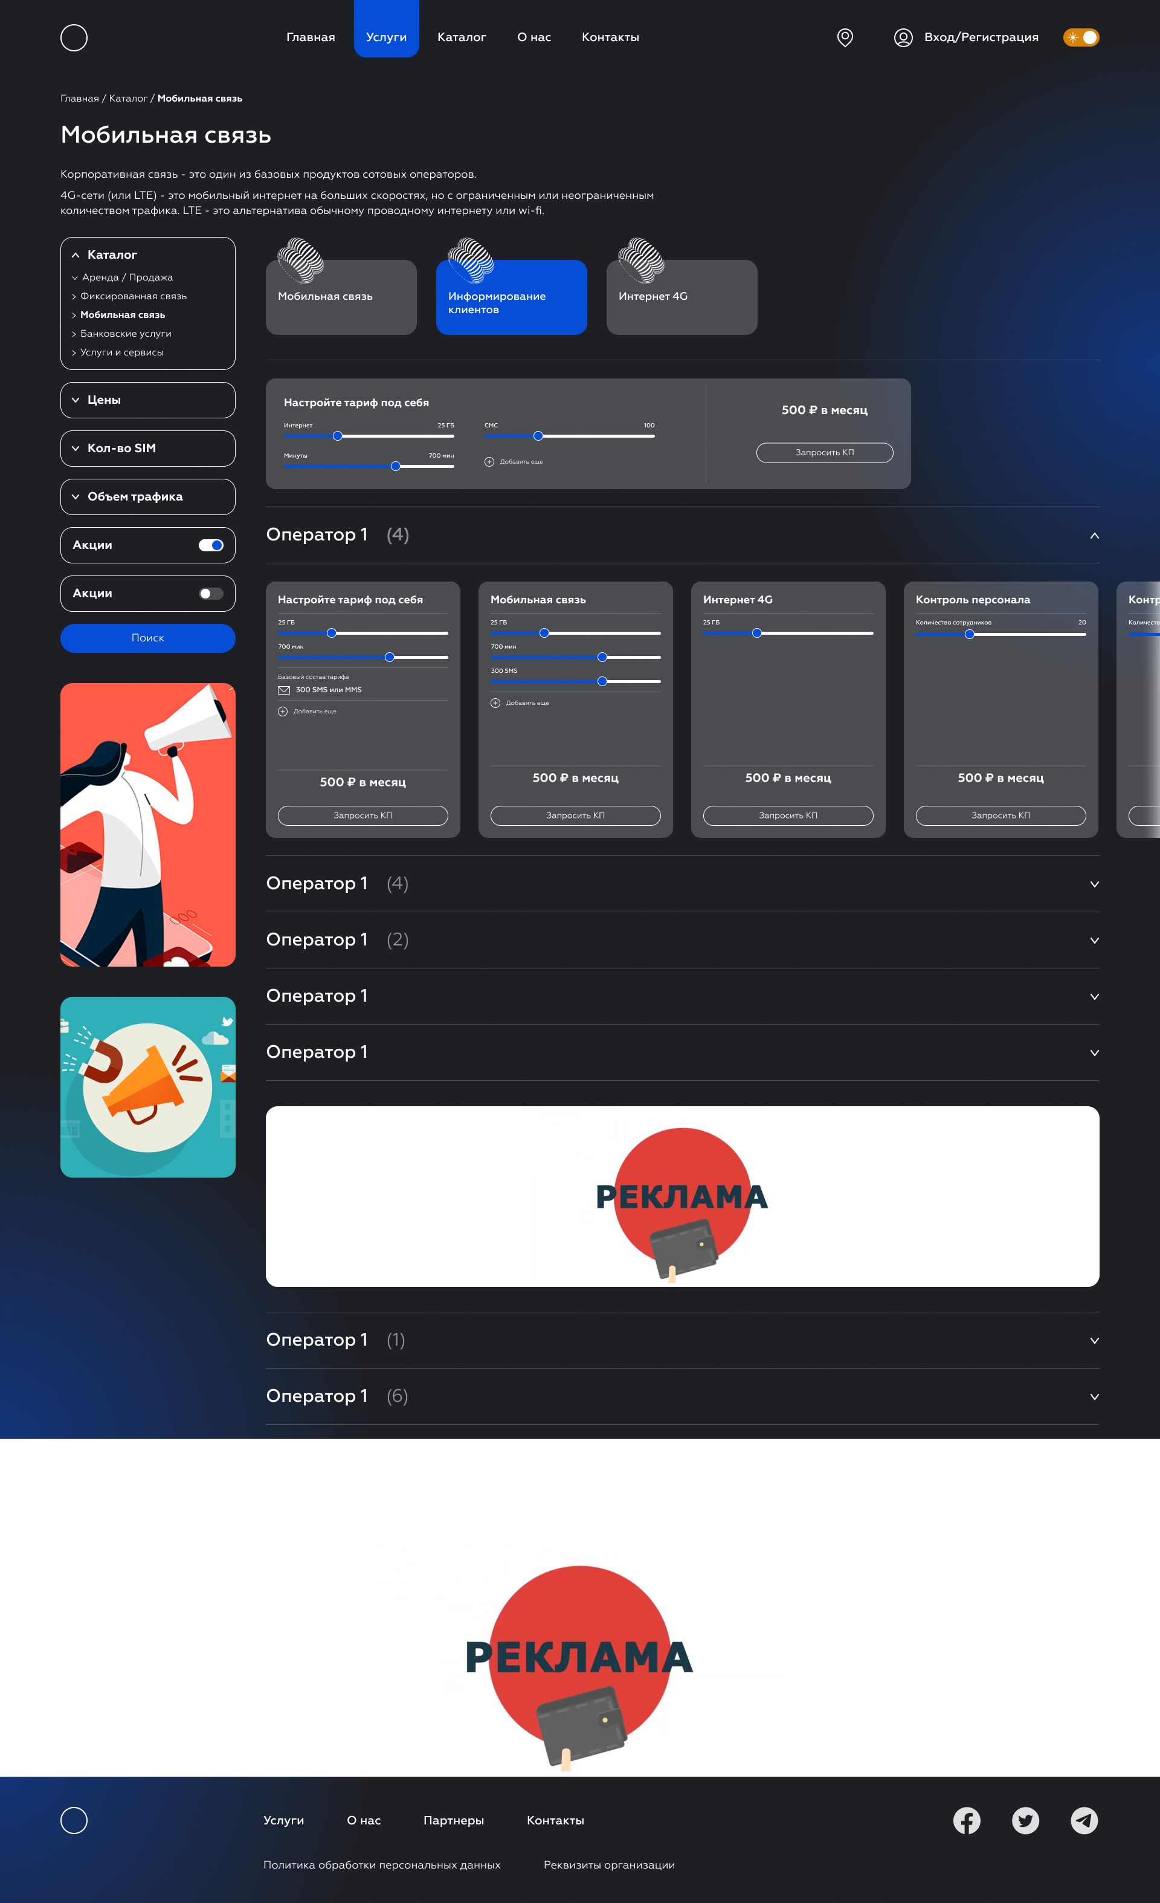Image resolution: width=1160 pixels, height=1903 pixels.
Task: Click the envelope icon beside 300 SMS или MMS
Action: (x=284, y=690)
